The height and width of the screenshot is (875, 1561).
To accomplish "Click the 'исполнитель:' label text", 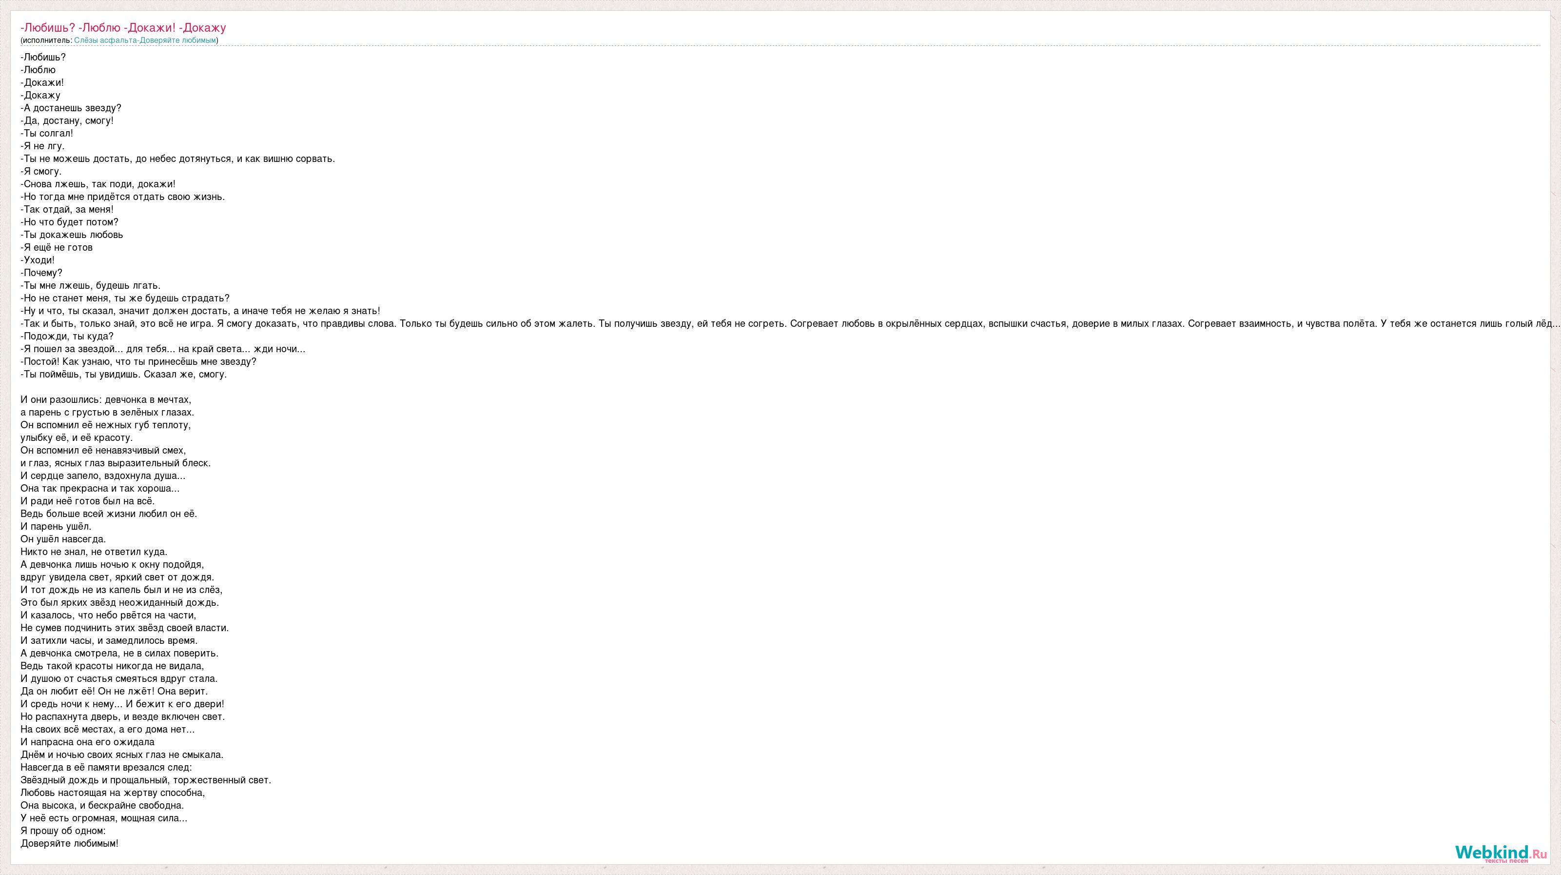I will (x=47, y=40).
